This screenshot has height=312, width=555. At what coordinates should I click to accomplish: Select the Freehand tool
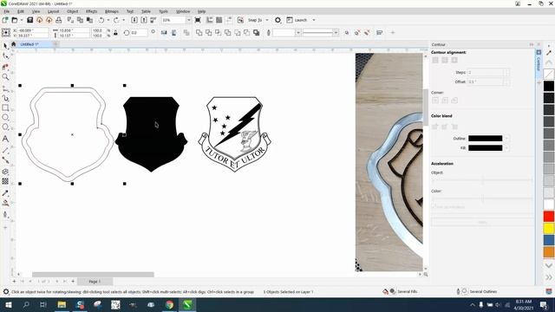(5, 88)
